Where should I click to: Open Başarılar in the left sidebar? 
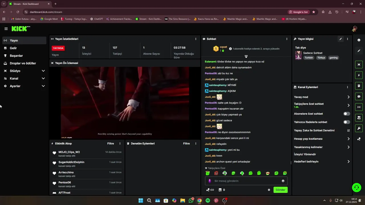click(x=24, y=56)
